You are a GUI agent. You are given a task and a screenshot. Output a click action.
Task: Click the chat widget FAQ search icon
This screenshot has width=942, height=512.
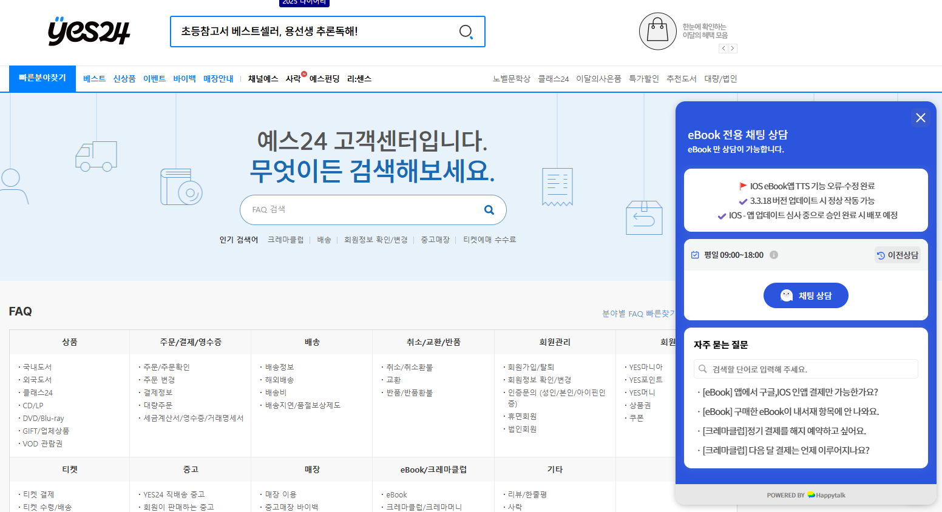point(703,369)
